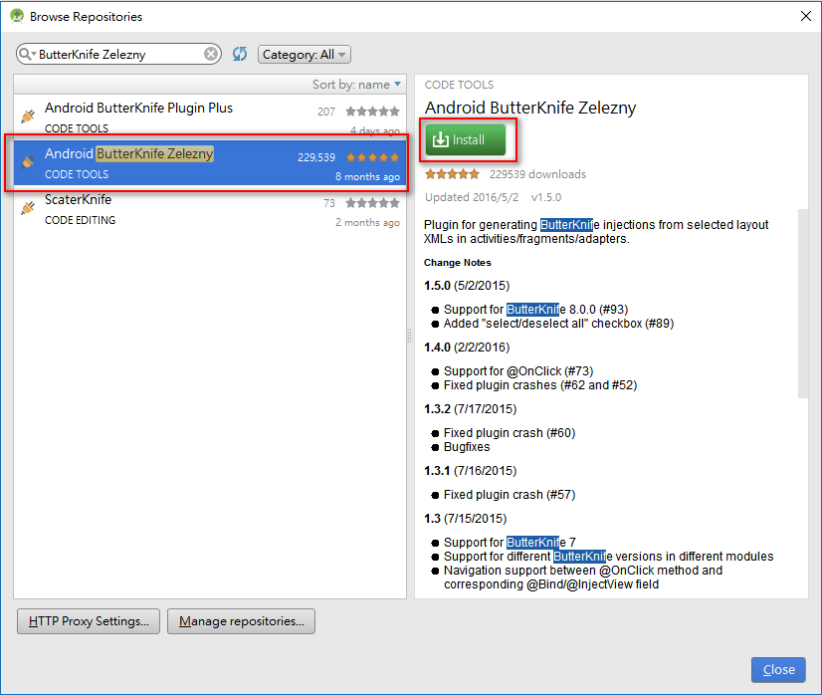Click the 'Change Notes' heading
The width and height of the screenshot is (822, 695).
tap(457, 263)
